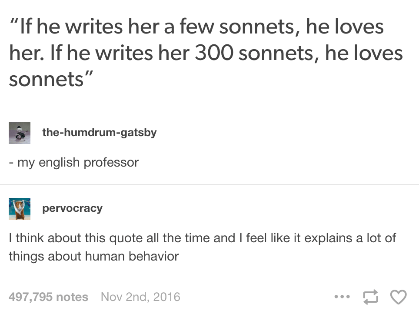
Task: Like the post with the heart icon
Action: coord(399,297)
